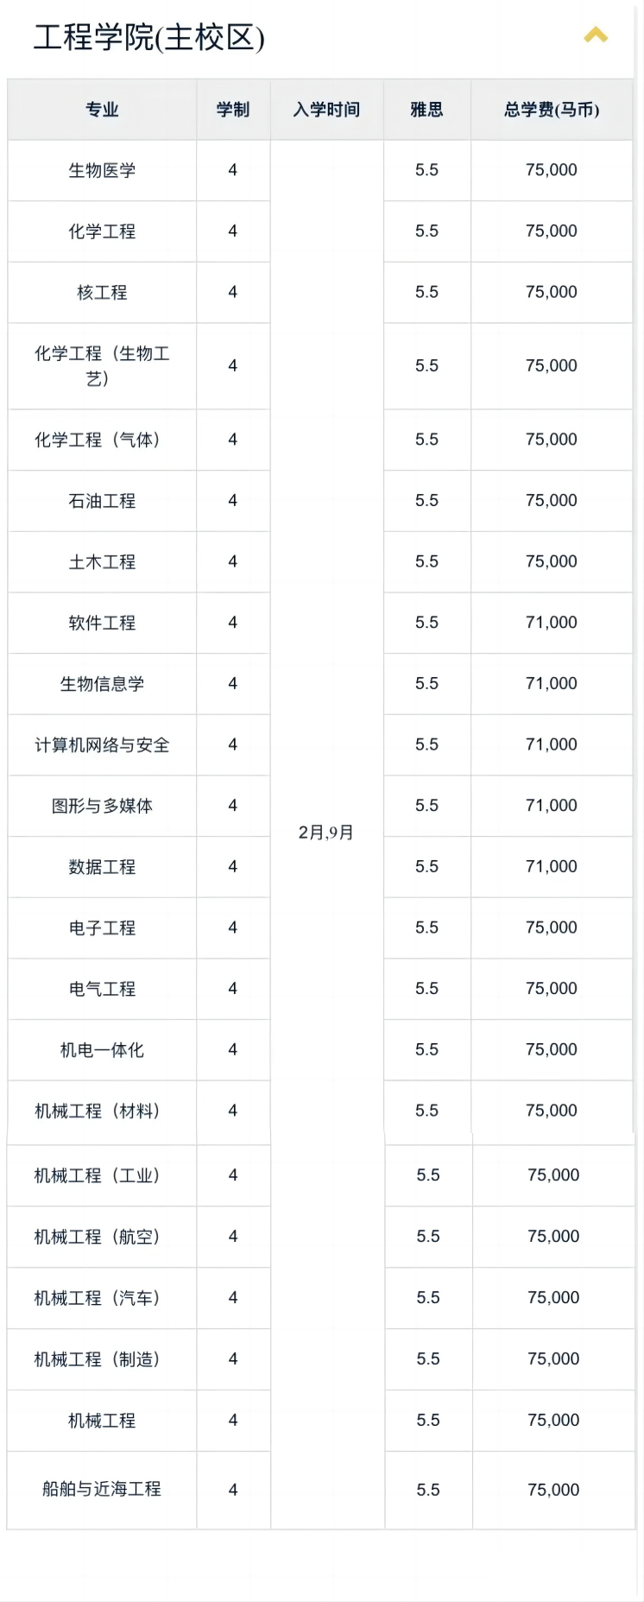644x1602 pixels.
Task: Click the 2月,9月 intake time cell
Action: pyautogui.click(x=326, y=833)
